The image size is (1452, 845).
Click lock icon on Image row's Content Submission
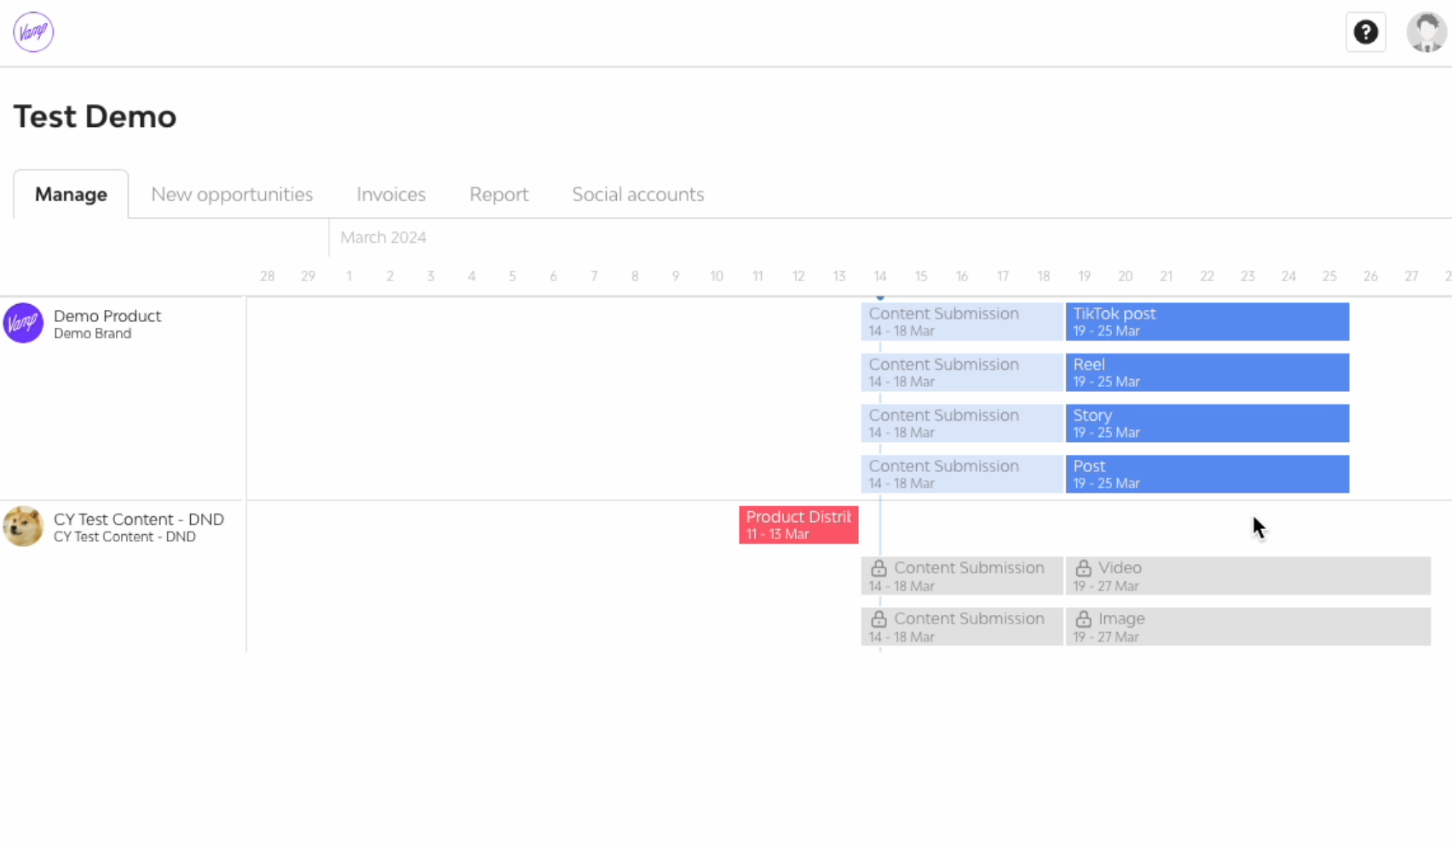pyautogui.click(x=879, y=619)
